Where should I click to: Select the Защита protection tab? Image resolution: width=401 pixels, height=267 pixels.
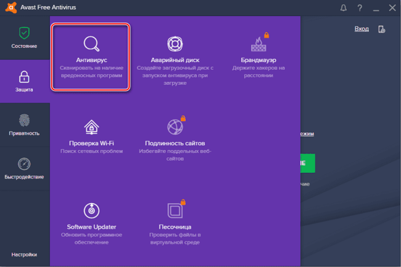(24, 81)
